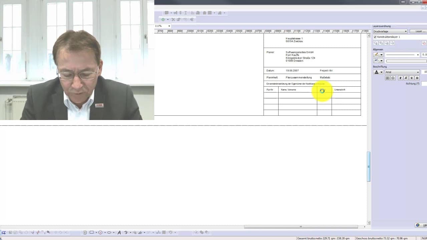Click the Euro symbol toolbar icon
The image size is (427, 240).
point(192,19)
